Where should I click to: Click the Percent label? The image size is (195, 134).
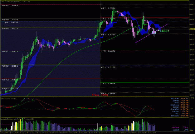(175, 130)
